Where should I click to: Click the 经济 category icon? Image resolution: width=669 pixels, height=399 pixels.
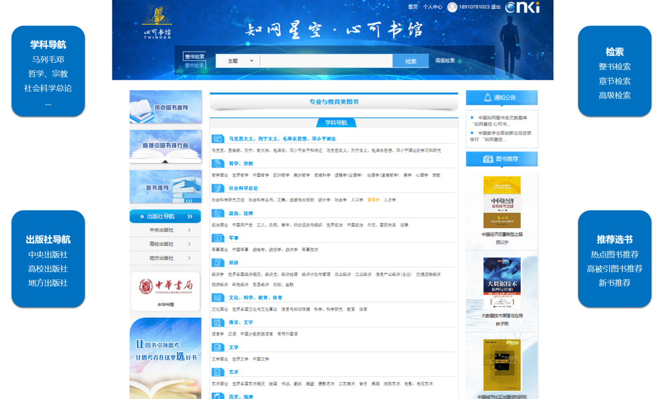pyautogui.click(x=218, y=262)
